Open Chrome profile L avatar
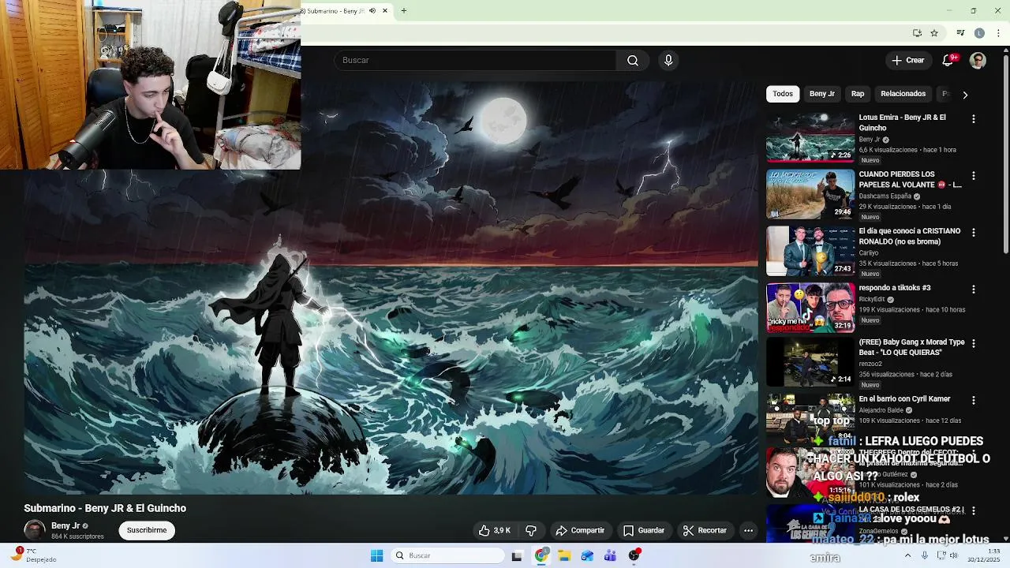Screen dimensions: 1010x568 (979, 33)
